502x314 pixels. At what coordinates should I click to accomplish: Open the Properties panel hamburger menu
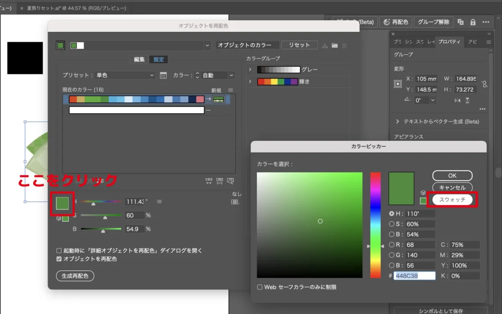coord(488,42)
